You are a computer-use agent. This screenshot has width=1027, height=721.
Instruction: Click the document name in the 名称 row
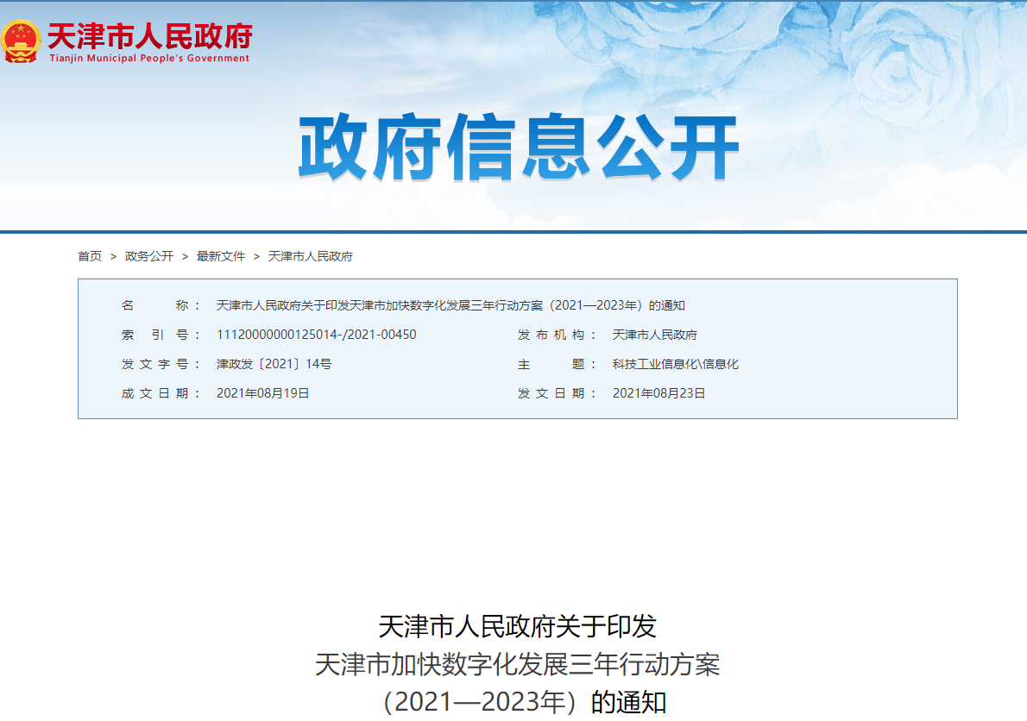tap(450, 305)
